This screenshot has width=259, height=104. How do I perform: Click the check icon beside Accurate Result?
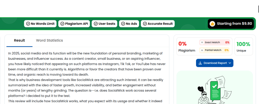(x=145, y=24)
